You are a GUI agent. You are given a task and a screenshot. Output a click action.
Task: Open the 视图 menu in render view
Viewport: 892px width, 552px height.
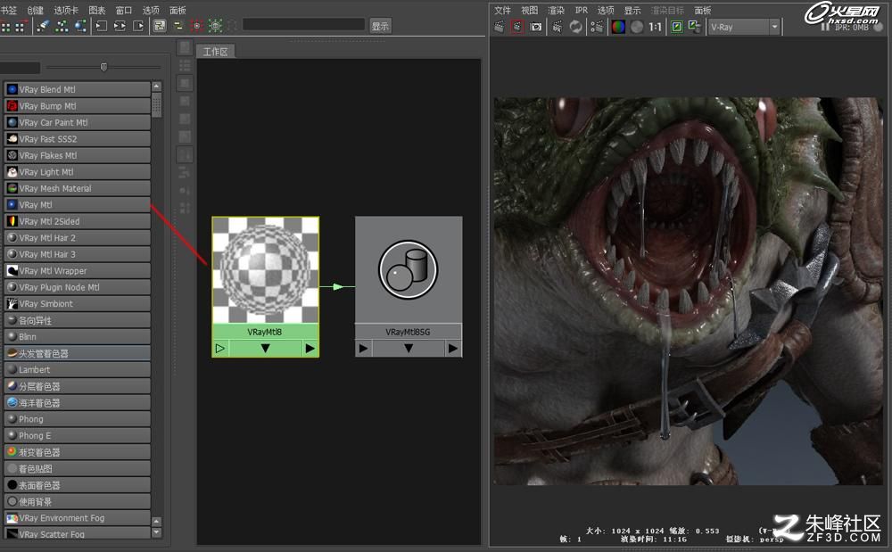[529, 10]
